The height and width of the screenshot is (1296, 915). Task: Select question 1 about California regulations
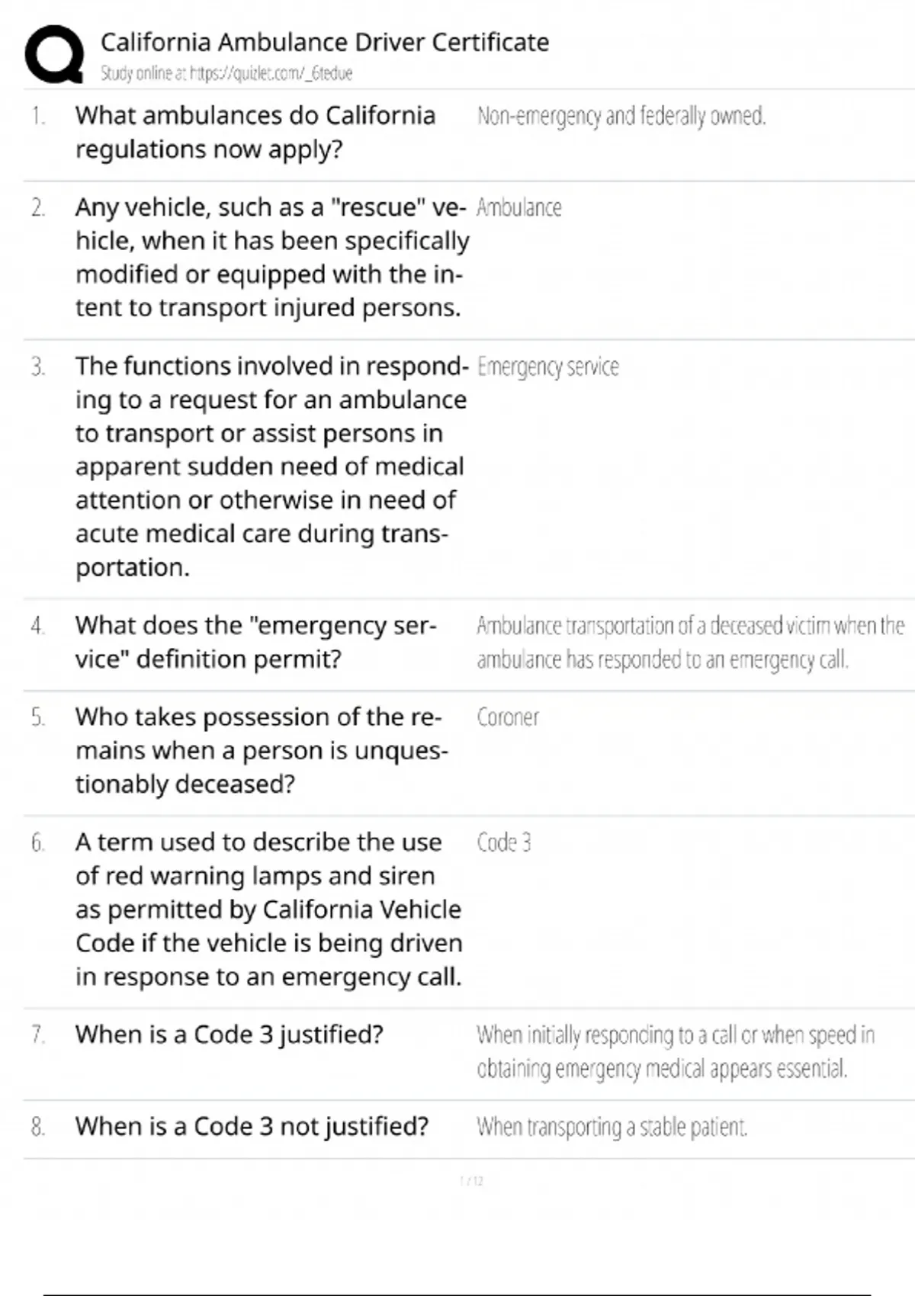(255, 132)
